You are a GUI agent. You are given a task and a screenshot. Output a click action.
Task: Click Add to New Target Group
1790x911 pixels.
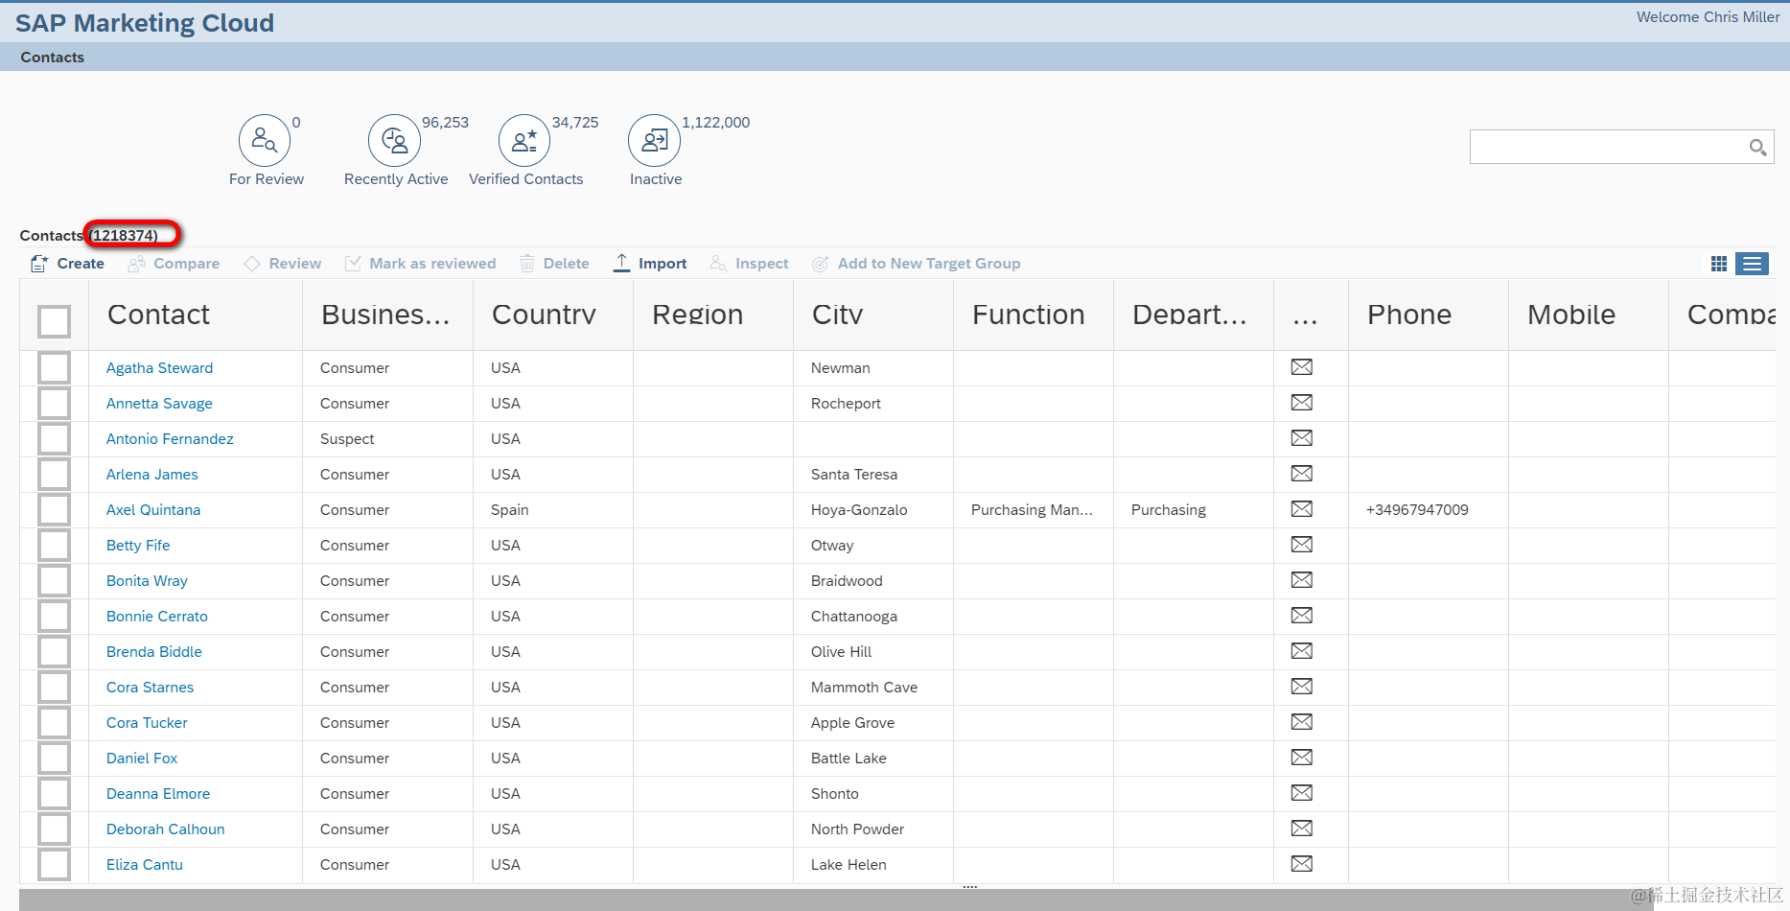[x=916, y=264]
